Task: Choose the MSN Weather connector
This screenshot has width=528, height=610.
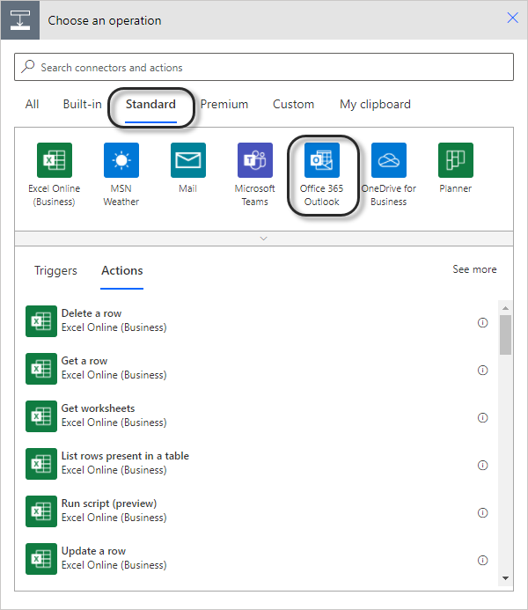Action: [121, 160]
